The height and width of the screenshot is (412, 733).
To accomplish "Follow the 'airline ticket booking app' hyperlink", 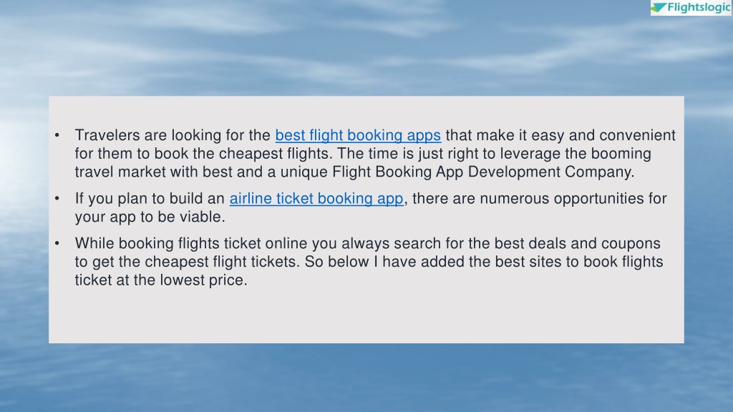I will [x=316, y=199].
